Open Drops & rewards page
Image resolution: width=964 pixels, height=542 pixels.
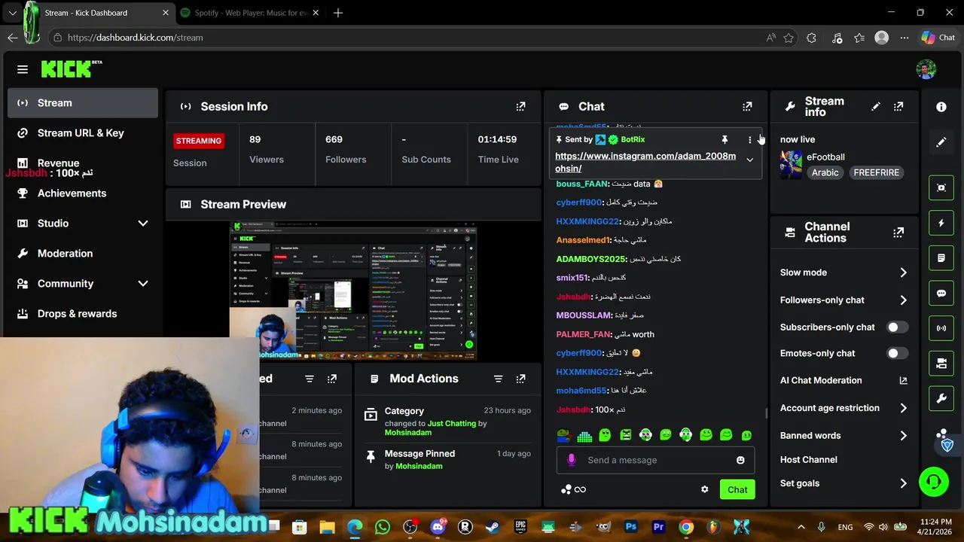pos(83,314)
